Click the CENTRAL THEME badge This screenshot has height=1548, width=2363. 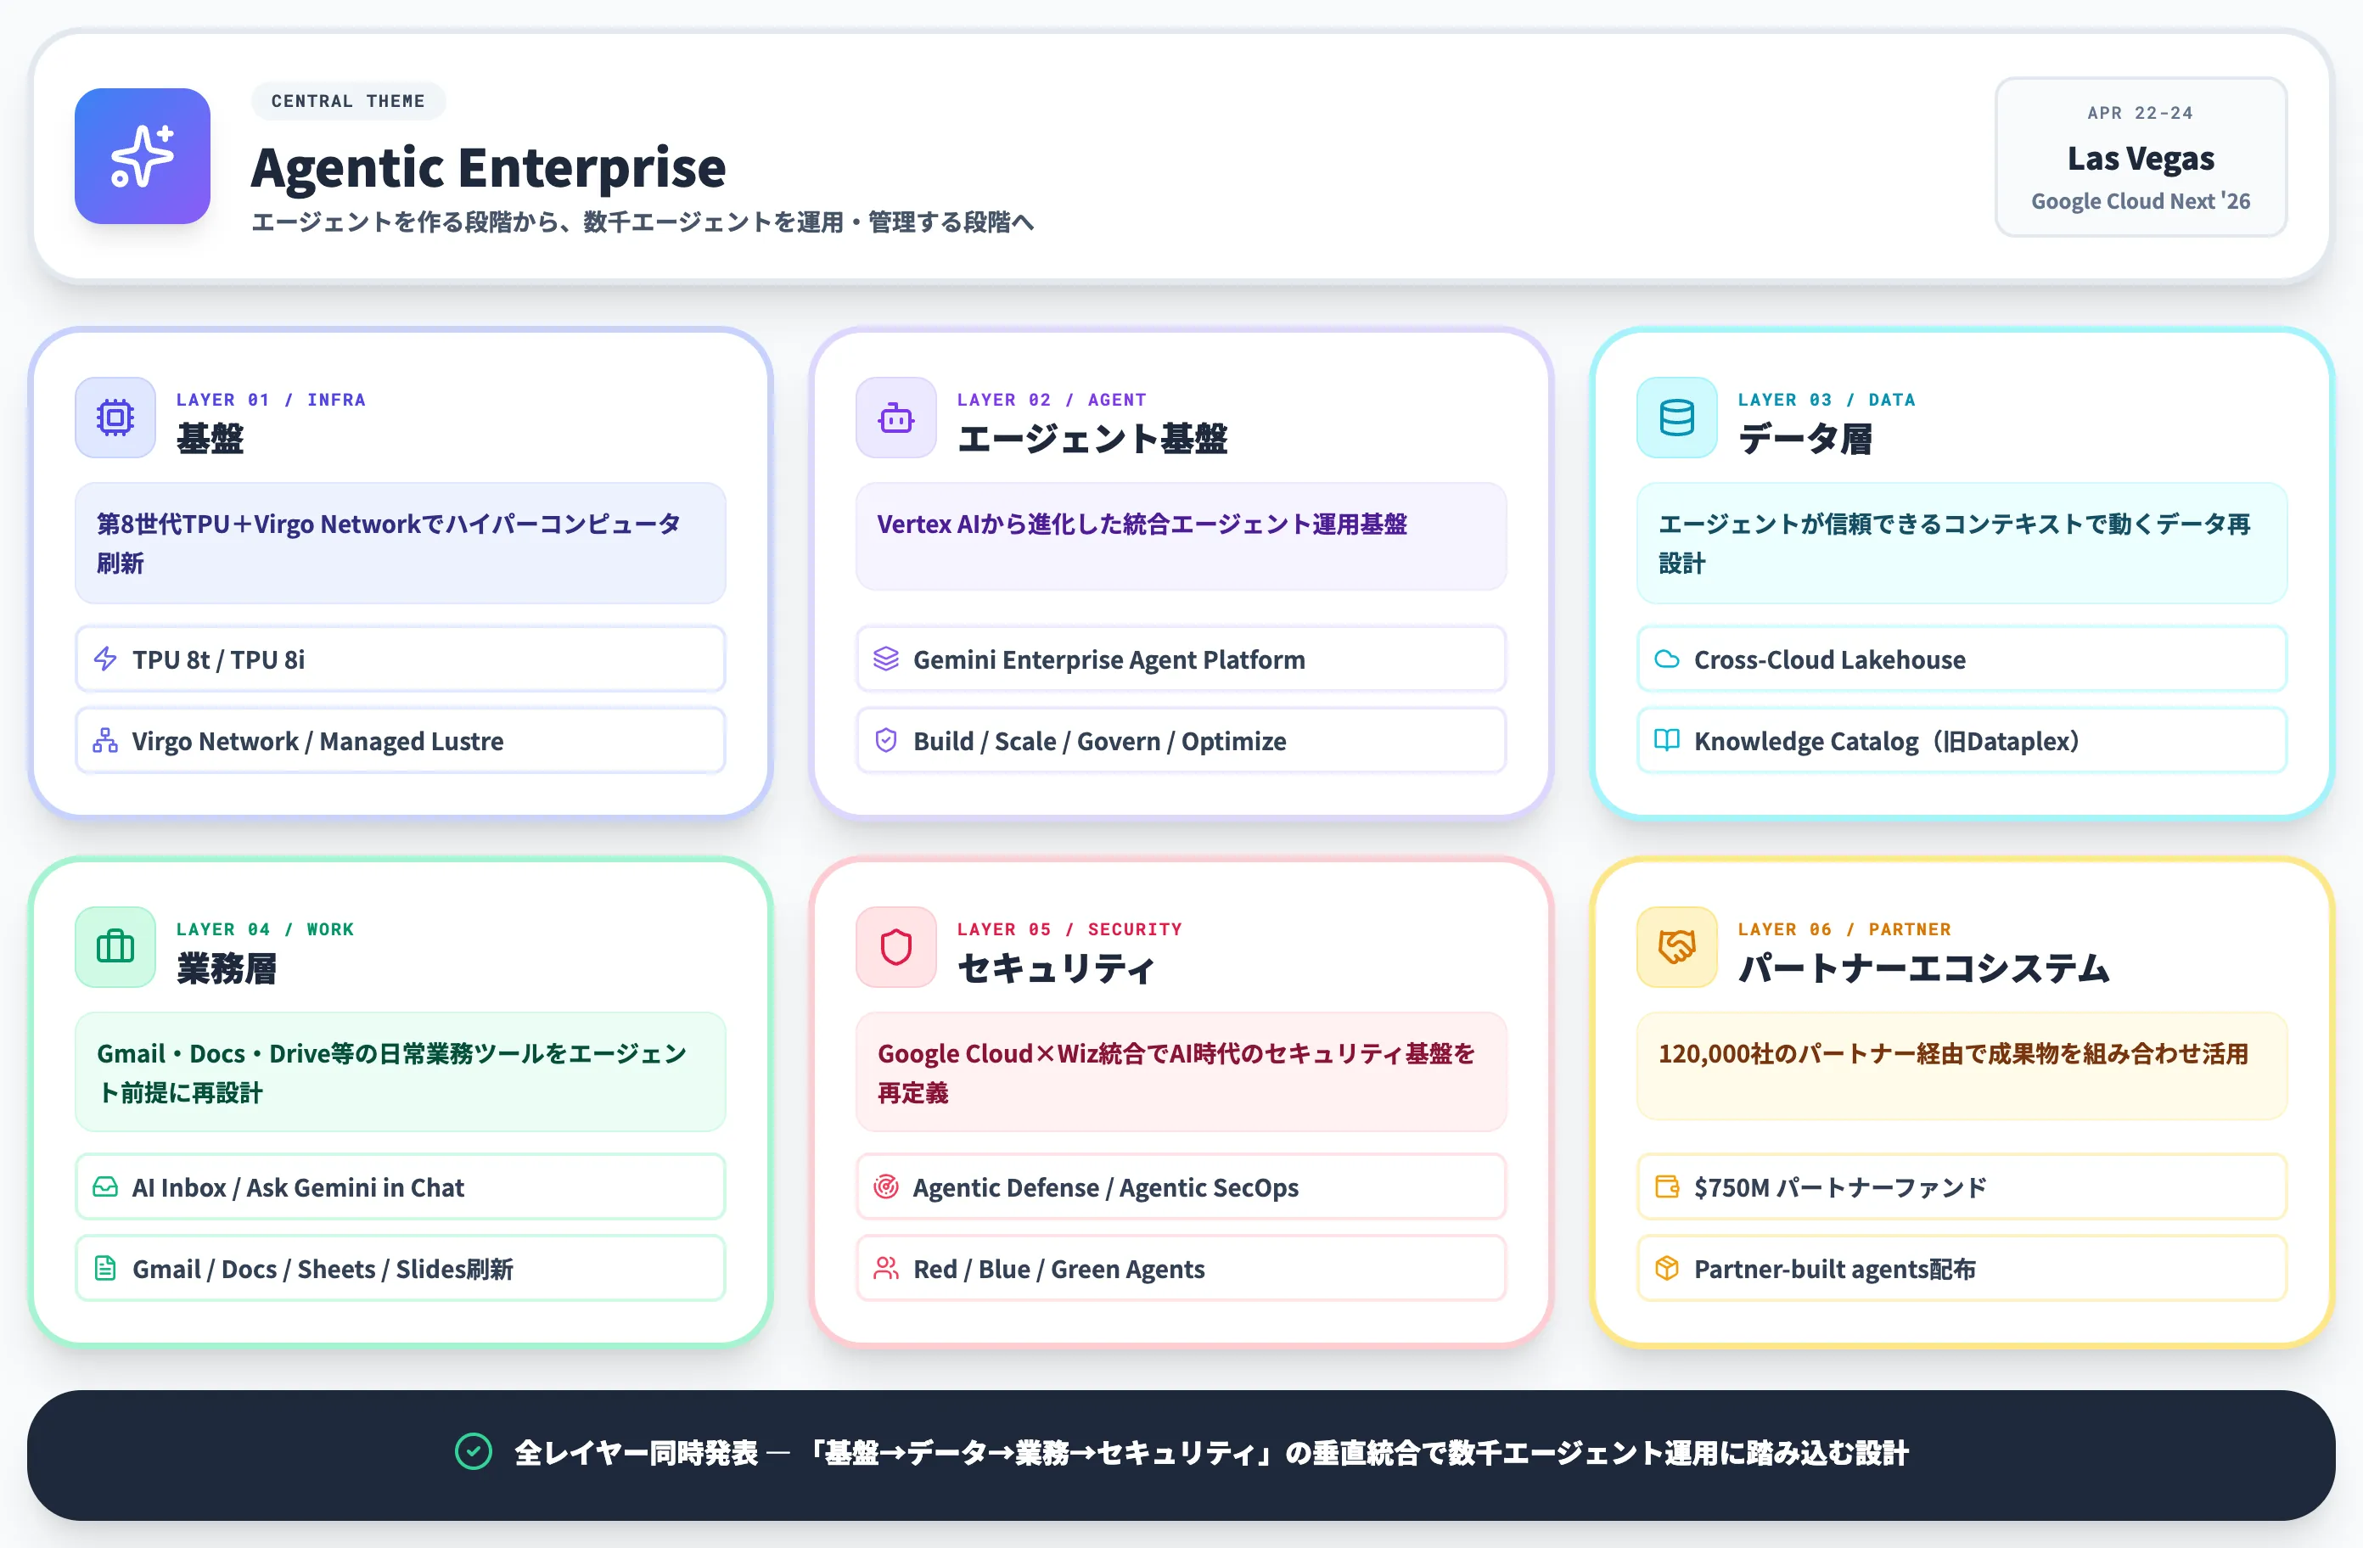(349, 100)
